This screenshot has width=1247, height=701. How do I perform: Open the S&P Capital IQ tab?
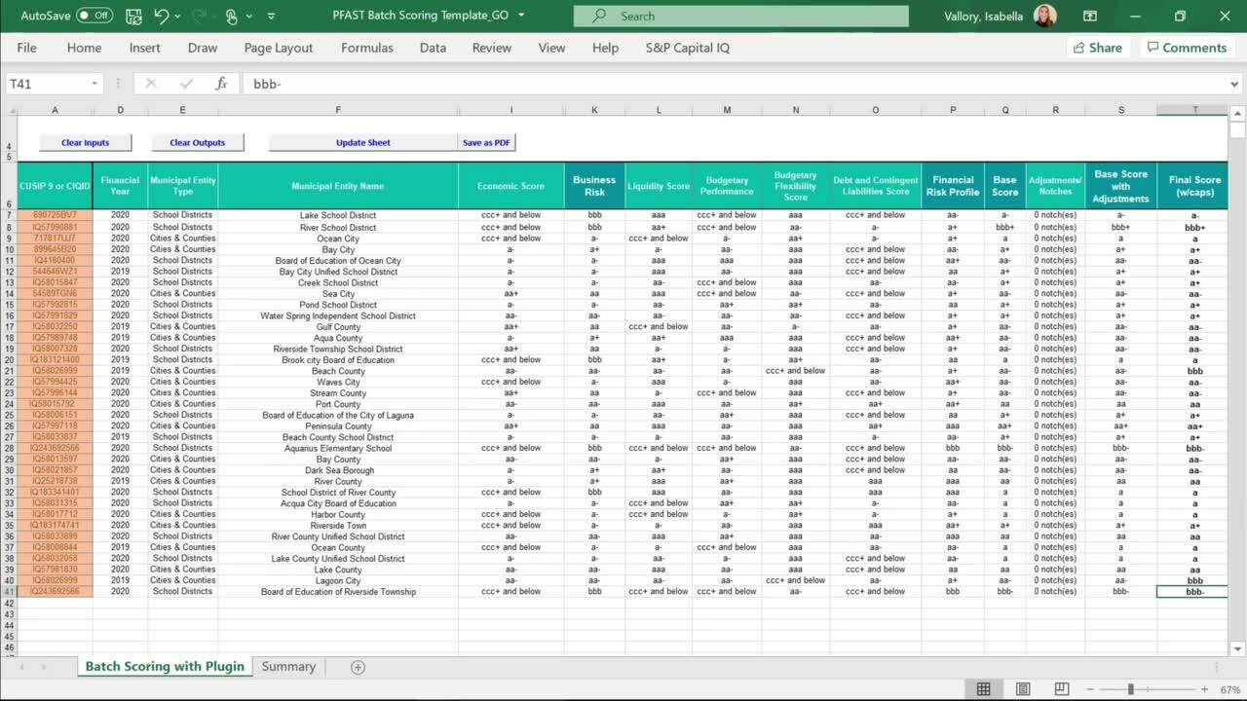[687, 48]
